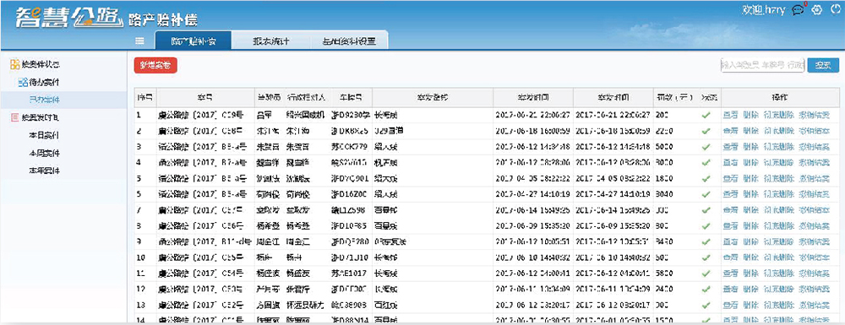Click the green checkmark in row 3
Image resolution: width=845 pixels, height=325 pixels.
tap(706, 146)
